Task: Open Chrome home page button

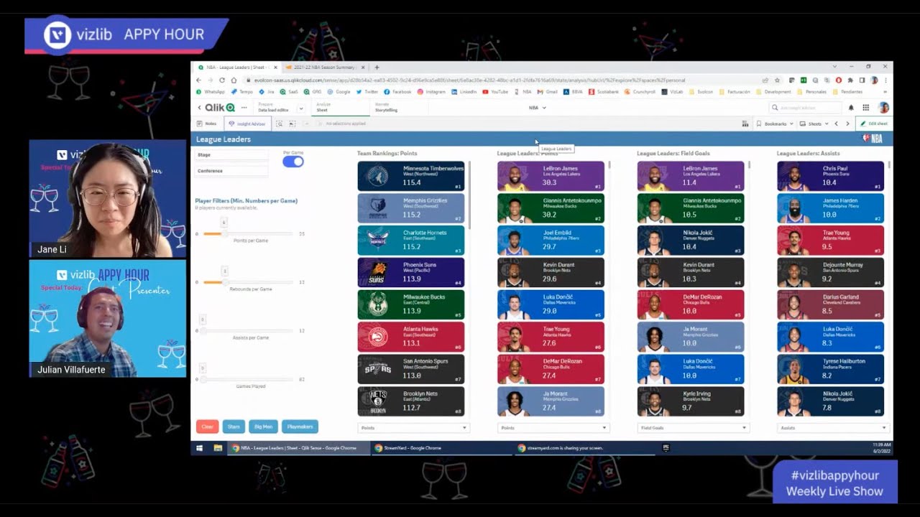Action: (x=234, y=80)
